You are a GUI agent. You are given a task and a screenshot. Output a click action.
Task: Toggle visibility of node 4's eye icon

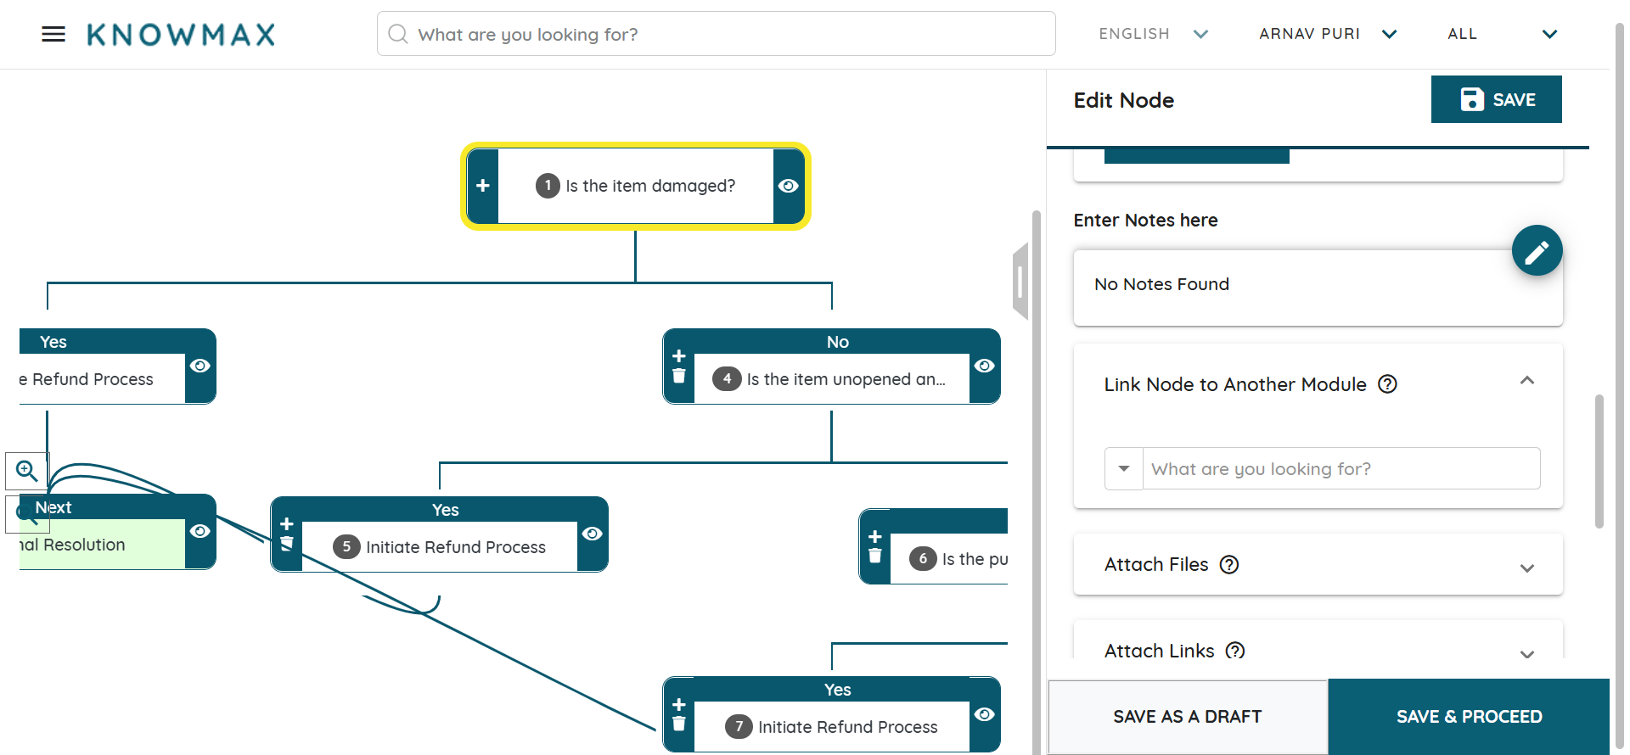coord(984,366)
